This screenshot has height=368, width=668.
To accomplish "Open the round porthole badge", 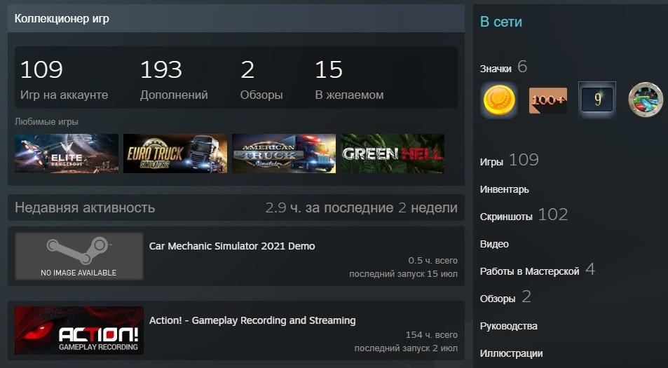I will coord(646,100).
